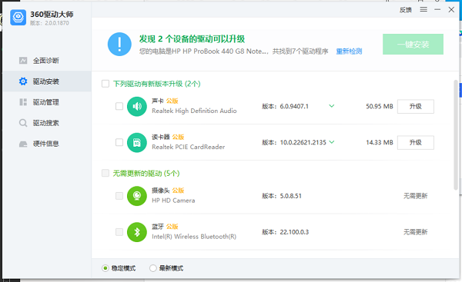Select the 最新模式 radio button

click(x=152, y=268)
